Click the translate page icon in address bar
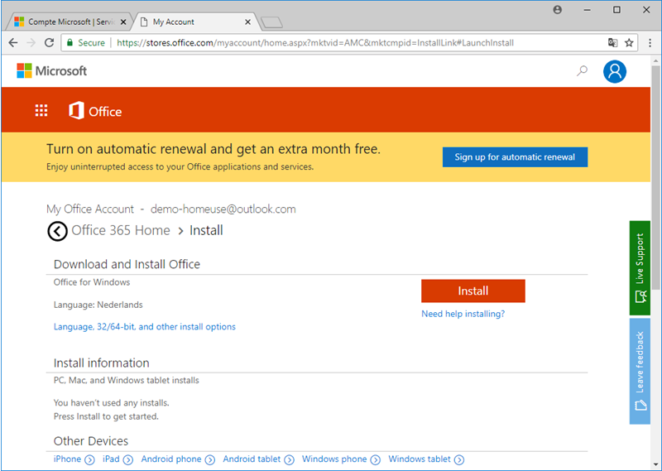The height and width of the screenshot is (471, 662). pyautogui.click(x=612, y=43)
